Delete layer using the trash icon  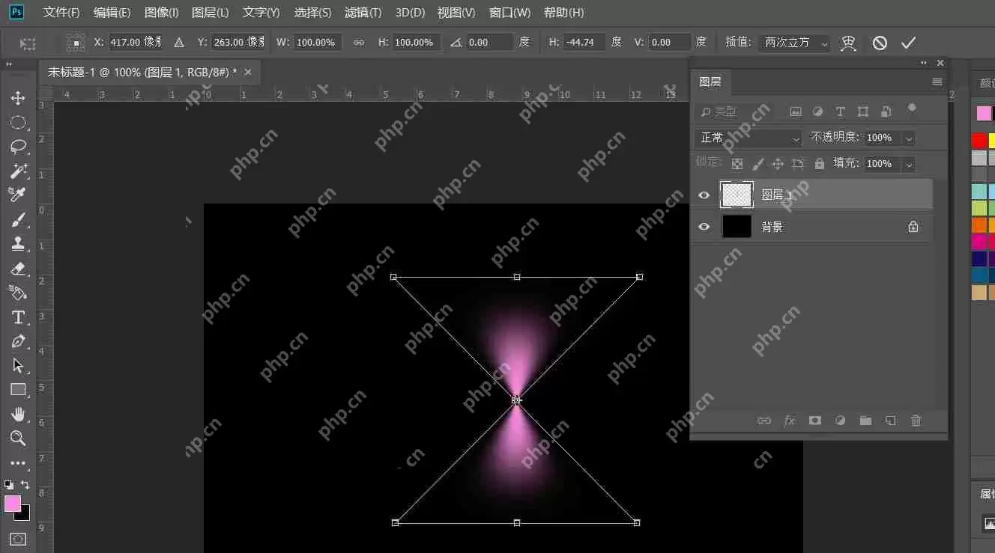916,421
